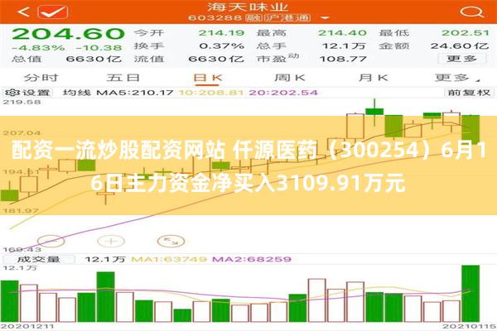Open the 更多 quote details button
Image resolution: width=497 pixels, height=331 pixels.
click(x=461, y=59)
